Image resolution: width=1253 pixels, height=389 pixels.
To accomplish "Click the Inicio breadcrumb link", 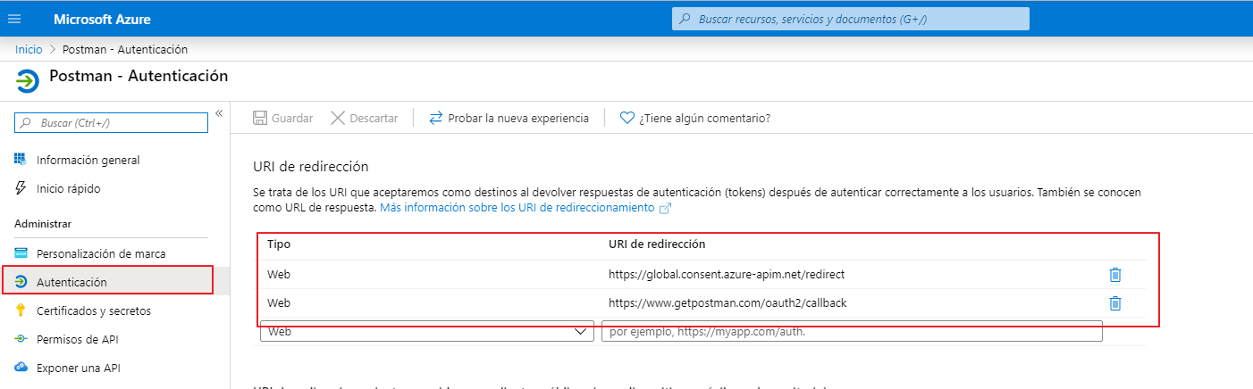I will (29, 49).
